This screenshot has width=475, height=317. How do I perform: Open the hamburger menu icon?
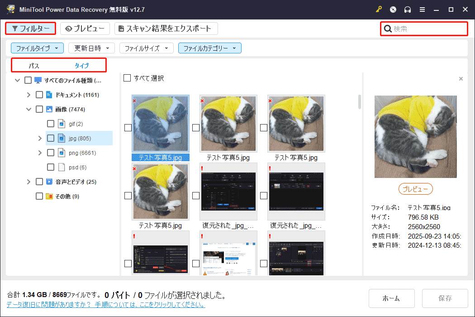pos(422,9)
